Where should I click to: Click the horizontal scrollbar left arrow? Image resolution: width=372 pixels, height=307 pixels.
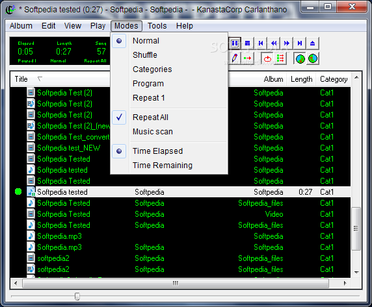click(x=16, y=283)
